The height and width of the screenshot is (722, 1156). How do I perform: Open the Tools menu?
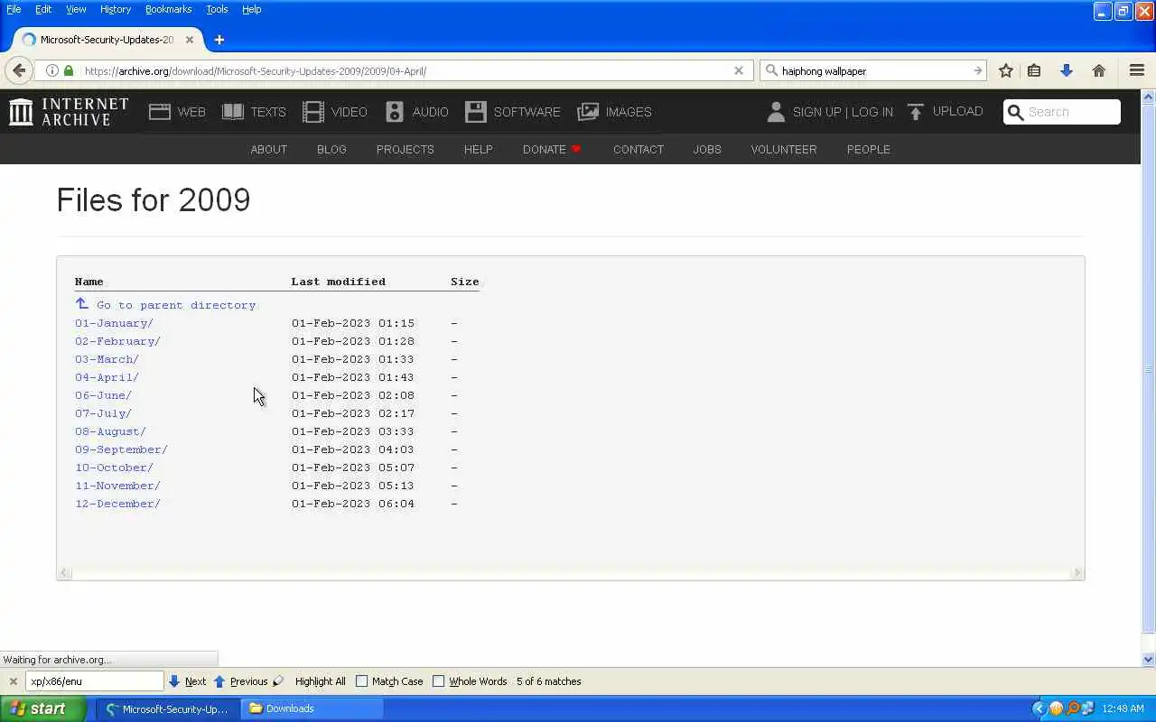click(217, 9)
